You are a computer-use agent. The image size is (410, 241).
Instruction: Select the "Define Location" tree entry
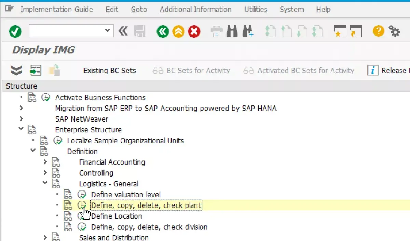(117, 216)
